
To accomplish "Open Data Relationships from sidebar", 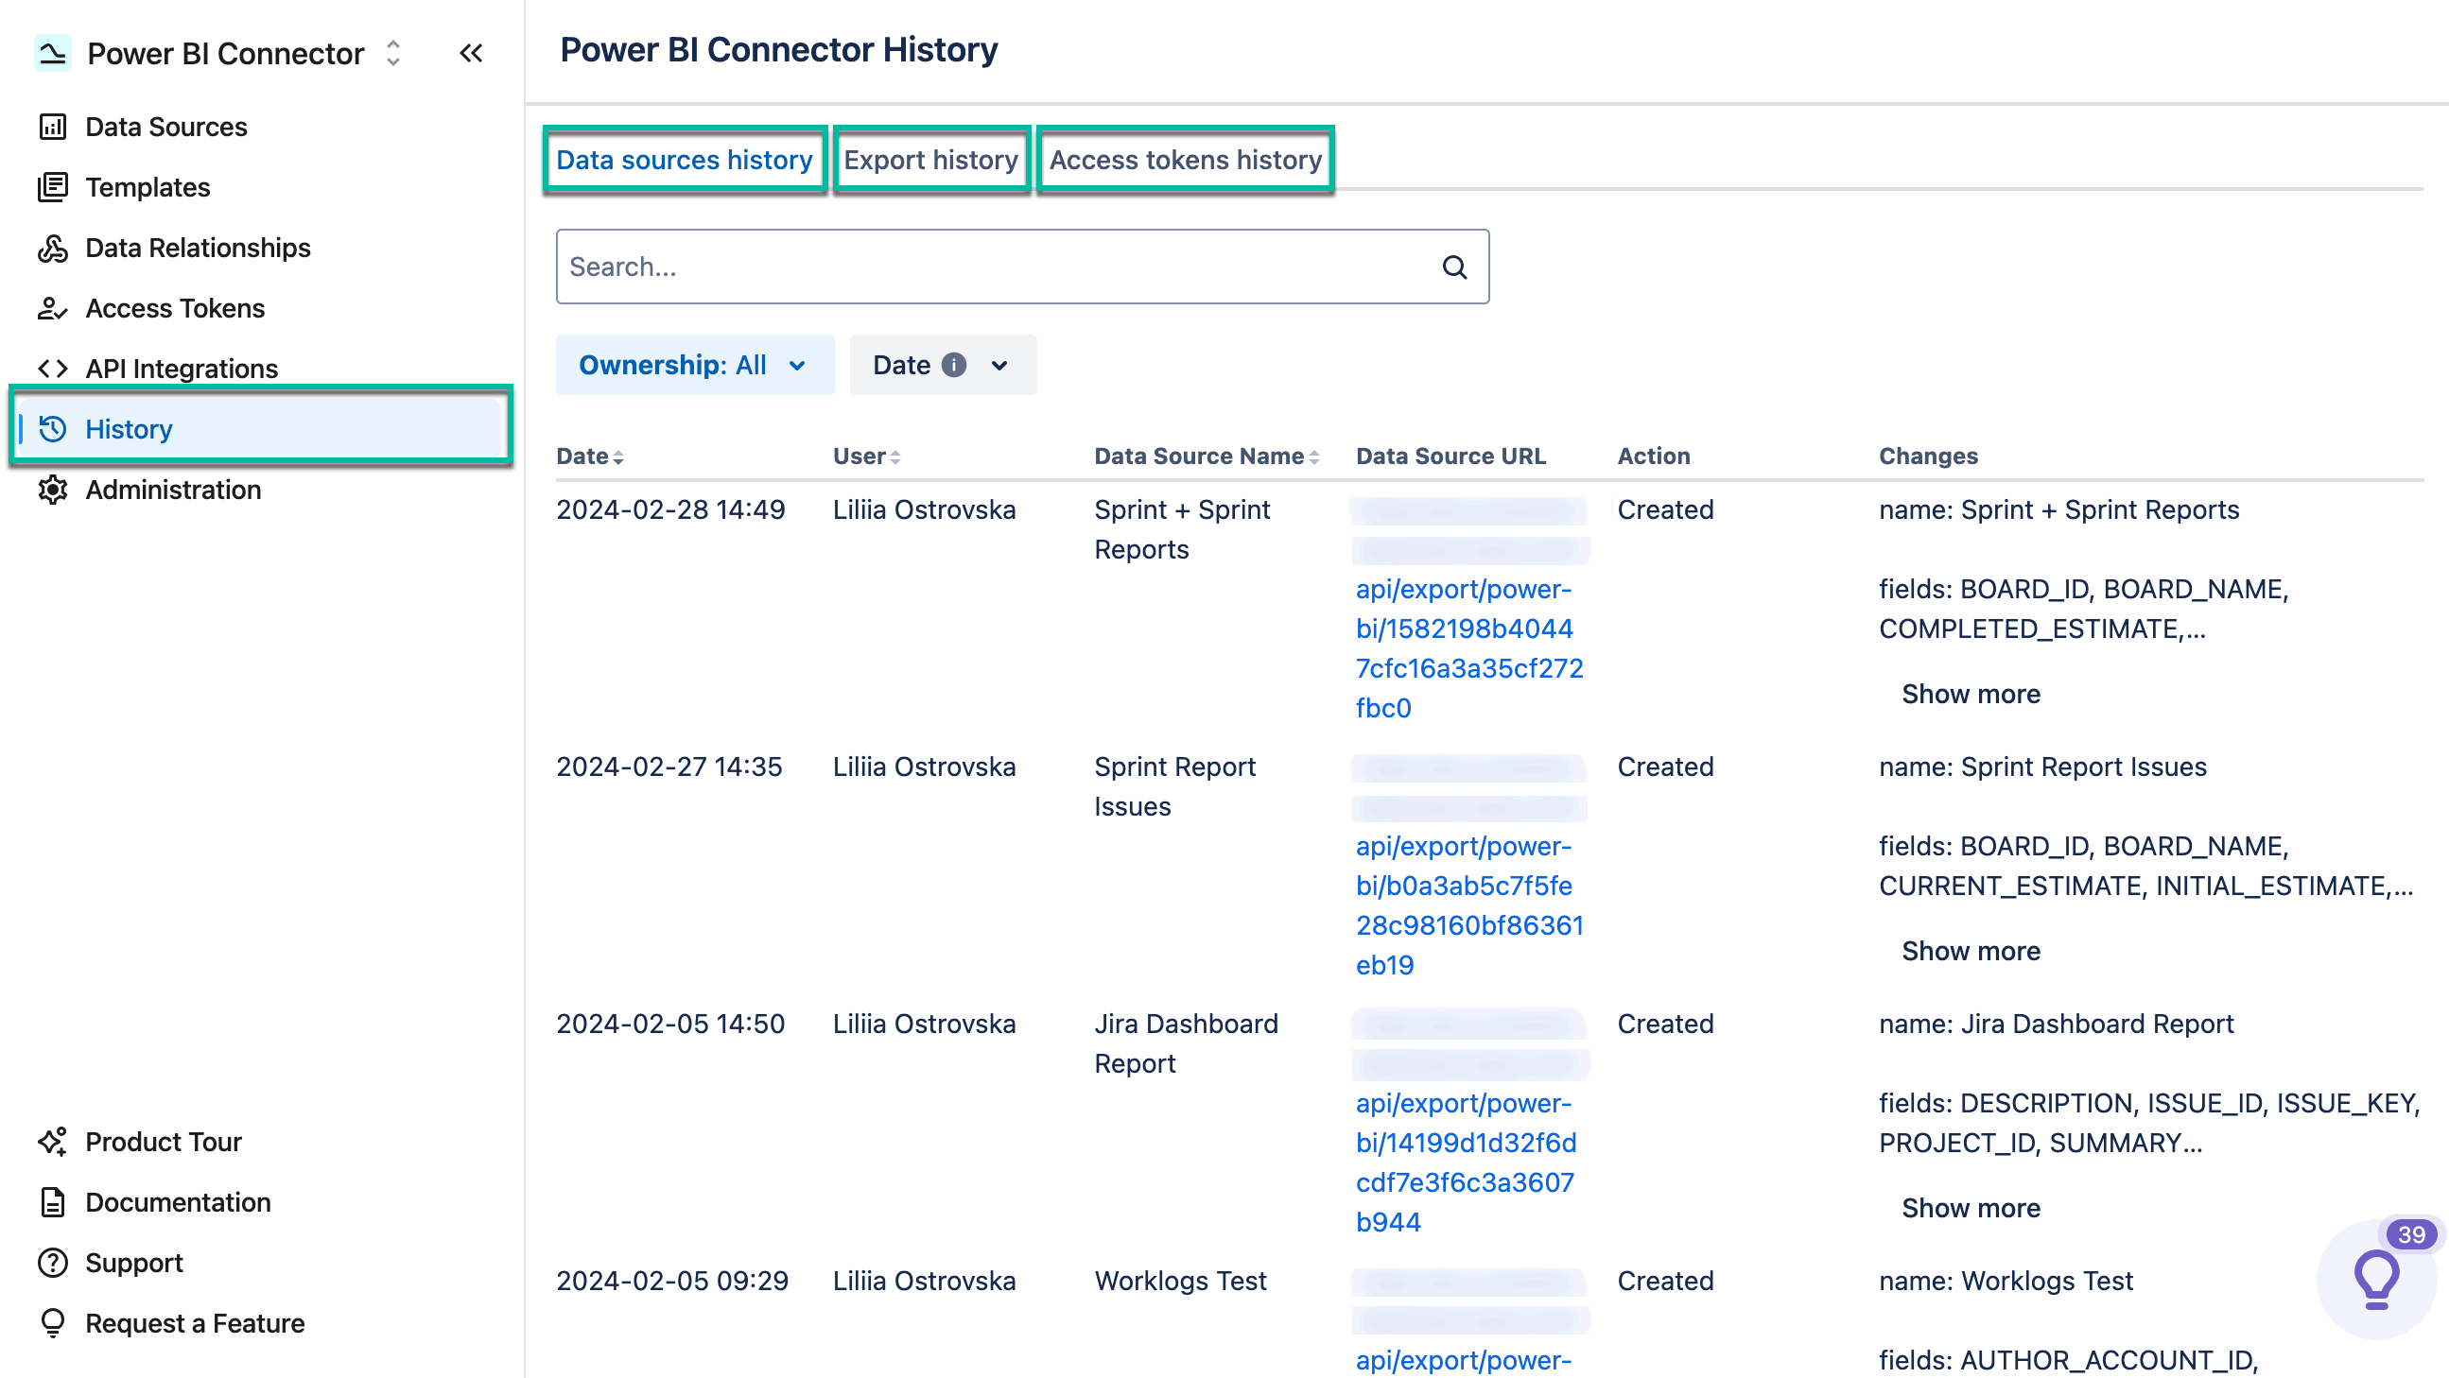I will pos(54,248).
